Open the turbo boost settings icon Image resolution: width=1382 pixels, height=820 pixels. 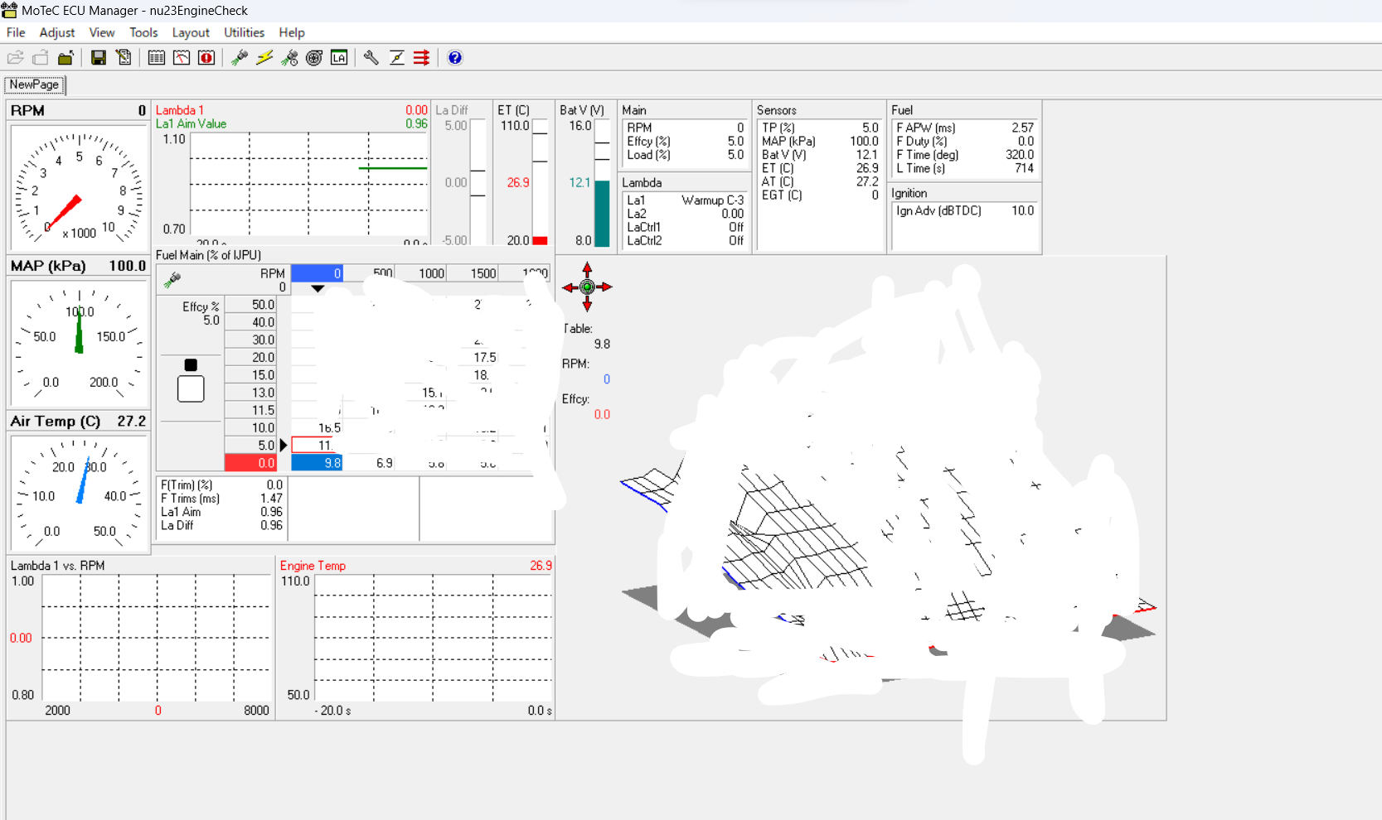pyautogui.click(x=313, y=58)
